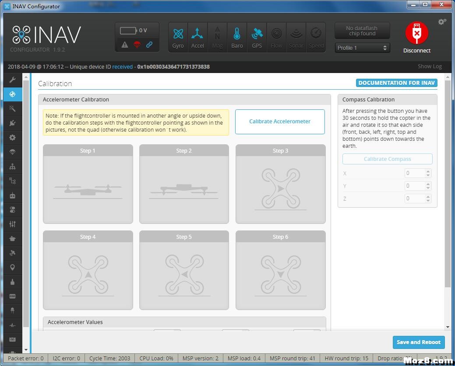455x366 pixels.
Task: Open the Servos pot-shaped icon tab
Action: [x=12, y=238]
